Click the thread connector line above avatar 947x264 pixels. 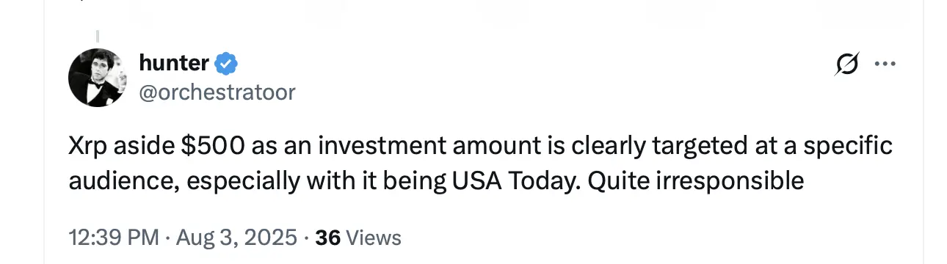[98, 37]
